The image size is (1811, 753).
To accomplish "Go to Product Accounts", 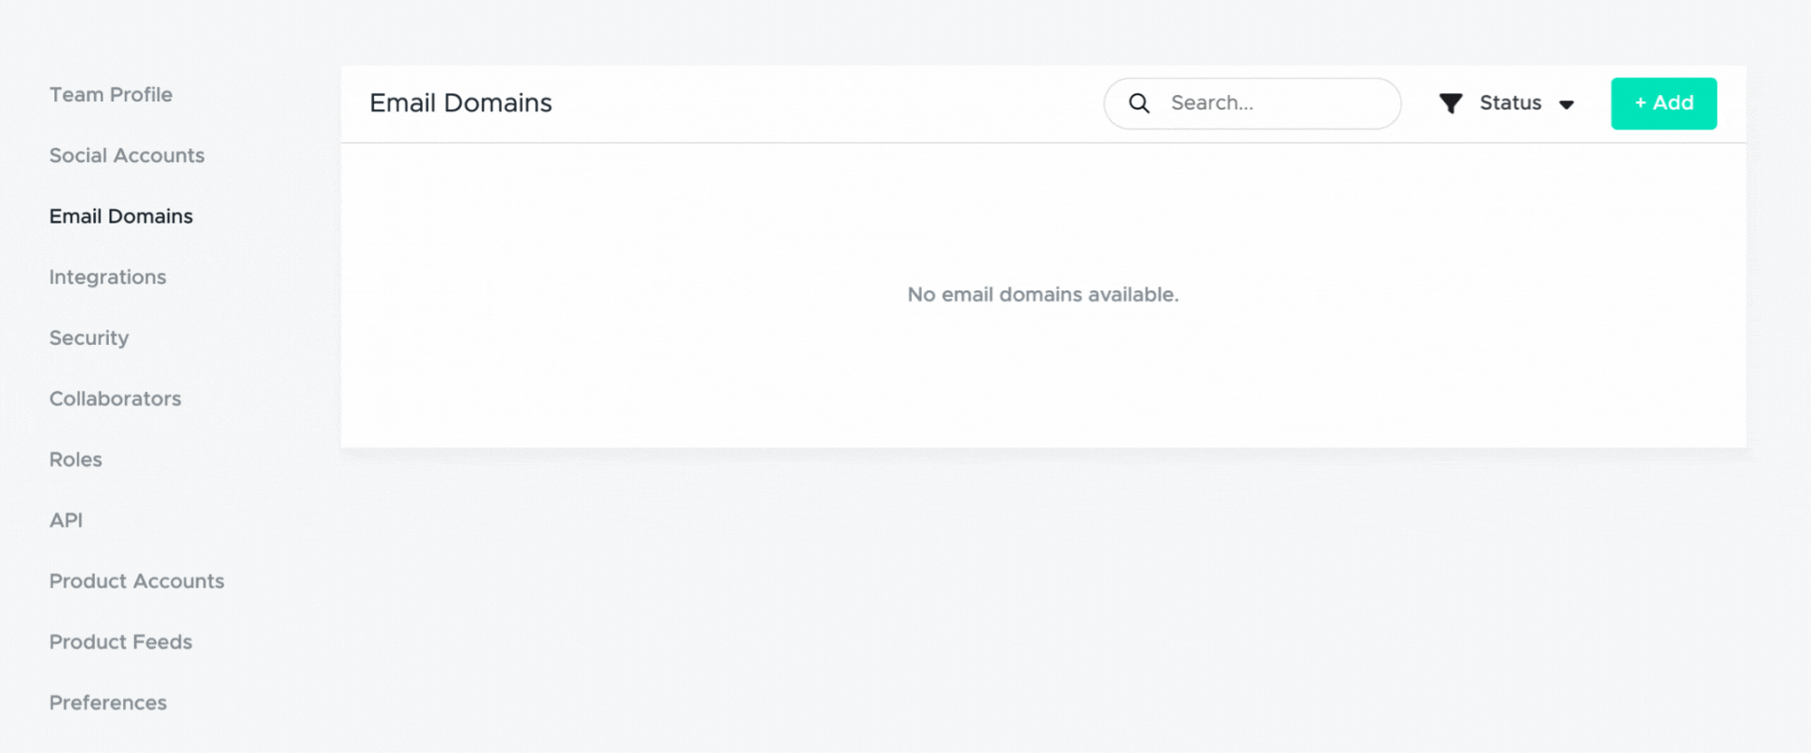I will [137, 581].
